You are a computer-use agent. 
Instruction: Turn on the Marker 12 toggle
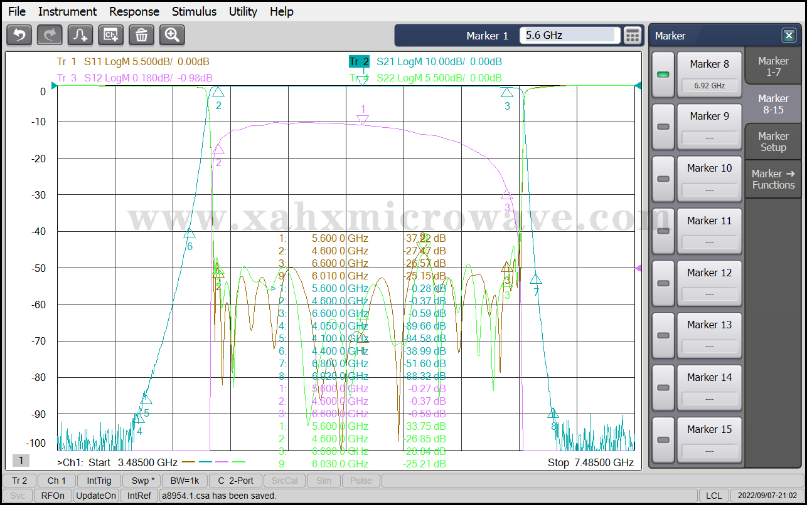tap(663, 283)
